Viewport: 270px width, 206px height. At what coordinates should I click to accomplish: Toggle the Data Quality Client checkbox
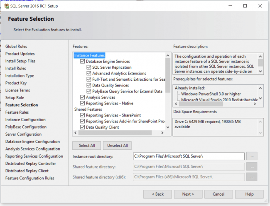(x=83, y=127)
